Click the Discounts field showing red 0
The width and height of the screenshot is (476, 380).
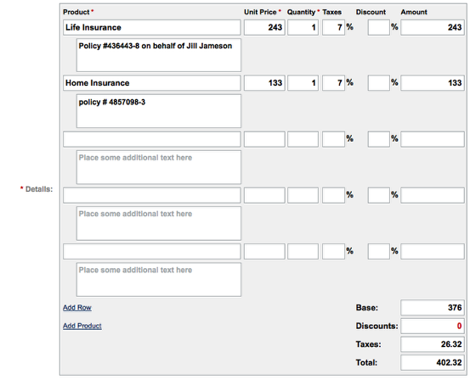[433, 326]
